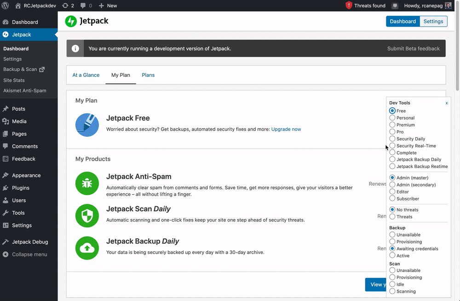
Task: Open Akismet Anti-Spam submenu item
Action: tap(25, 91)
